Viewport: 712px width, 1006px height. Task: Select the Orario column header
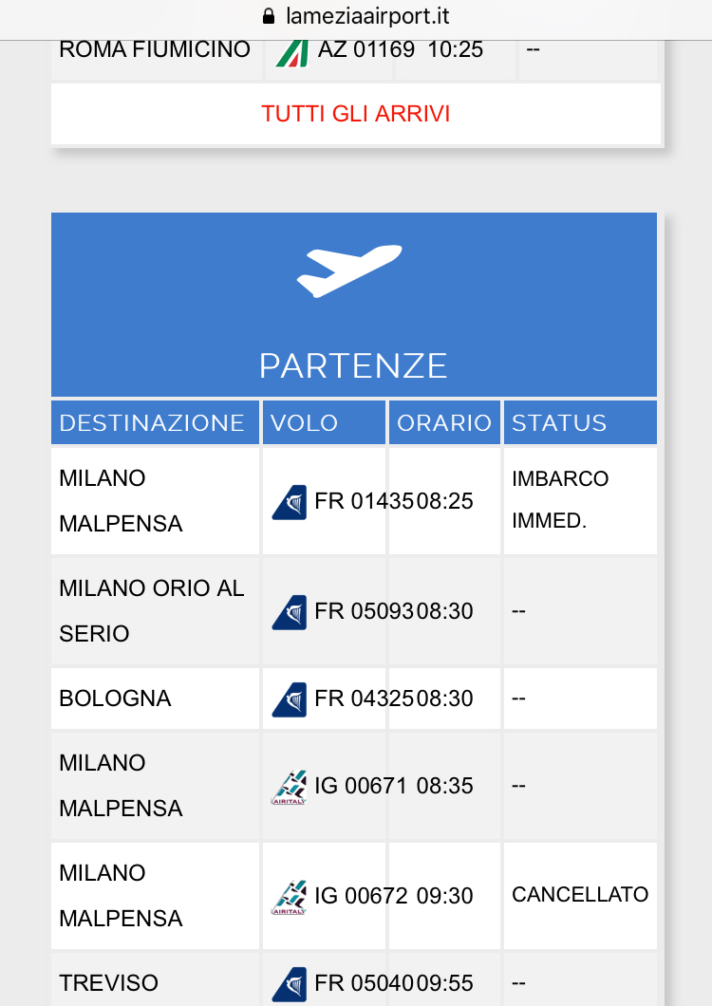coord(443,423)
